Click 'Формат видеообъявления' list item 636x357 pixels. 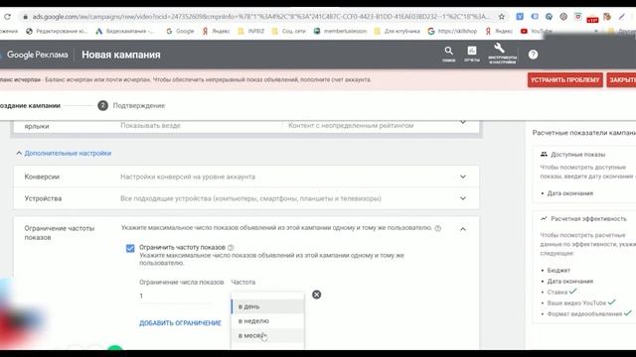tap(584, 314)
